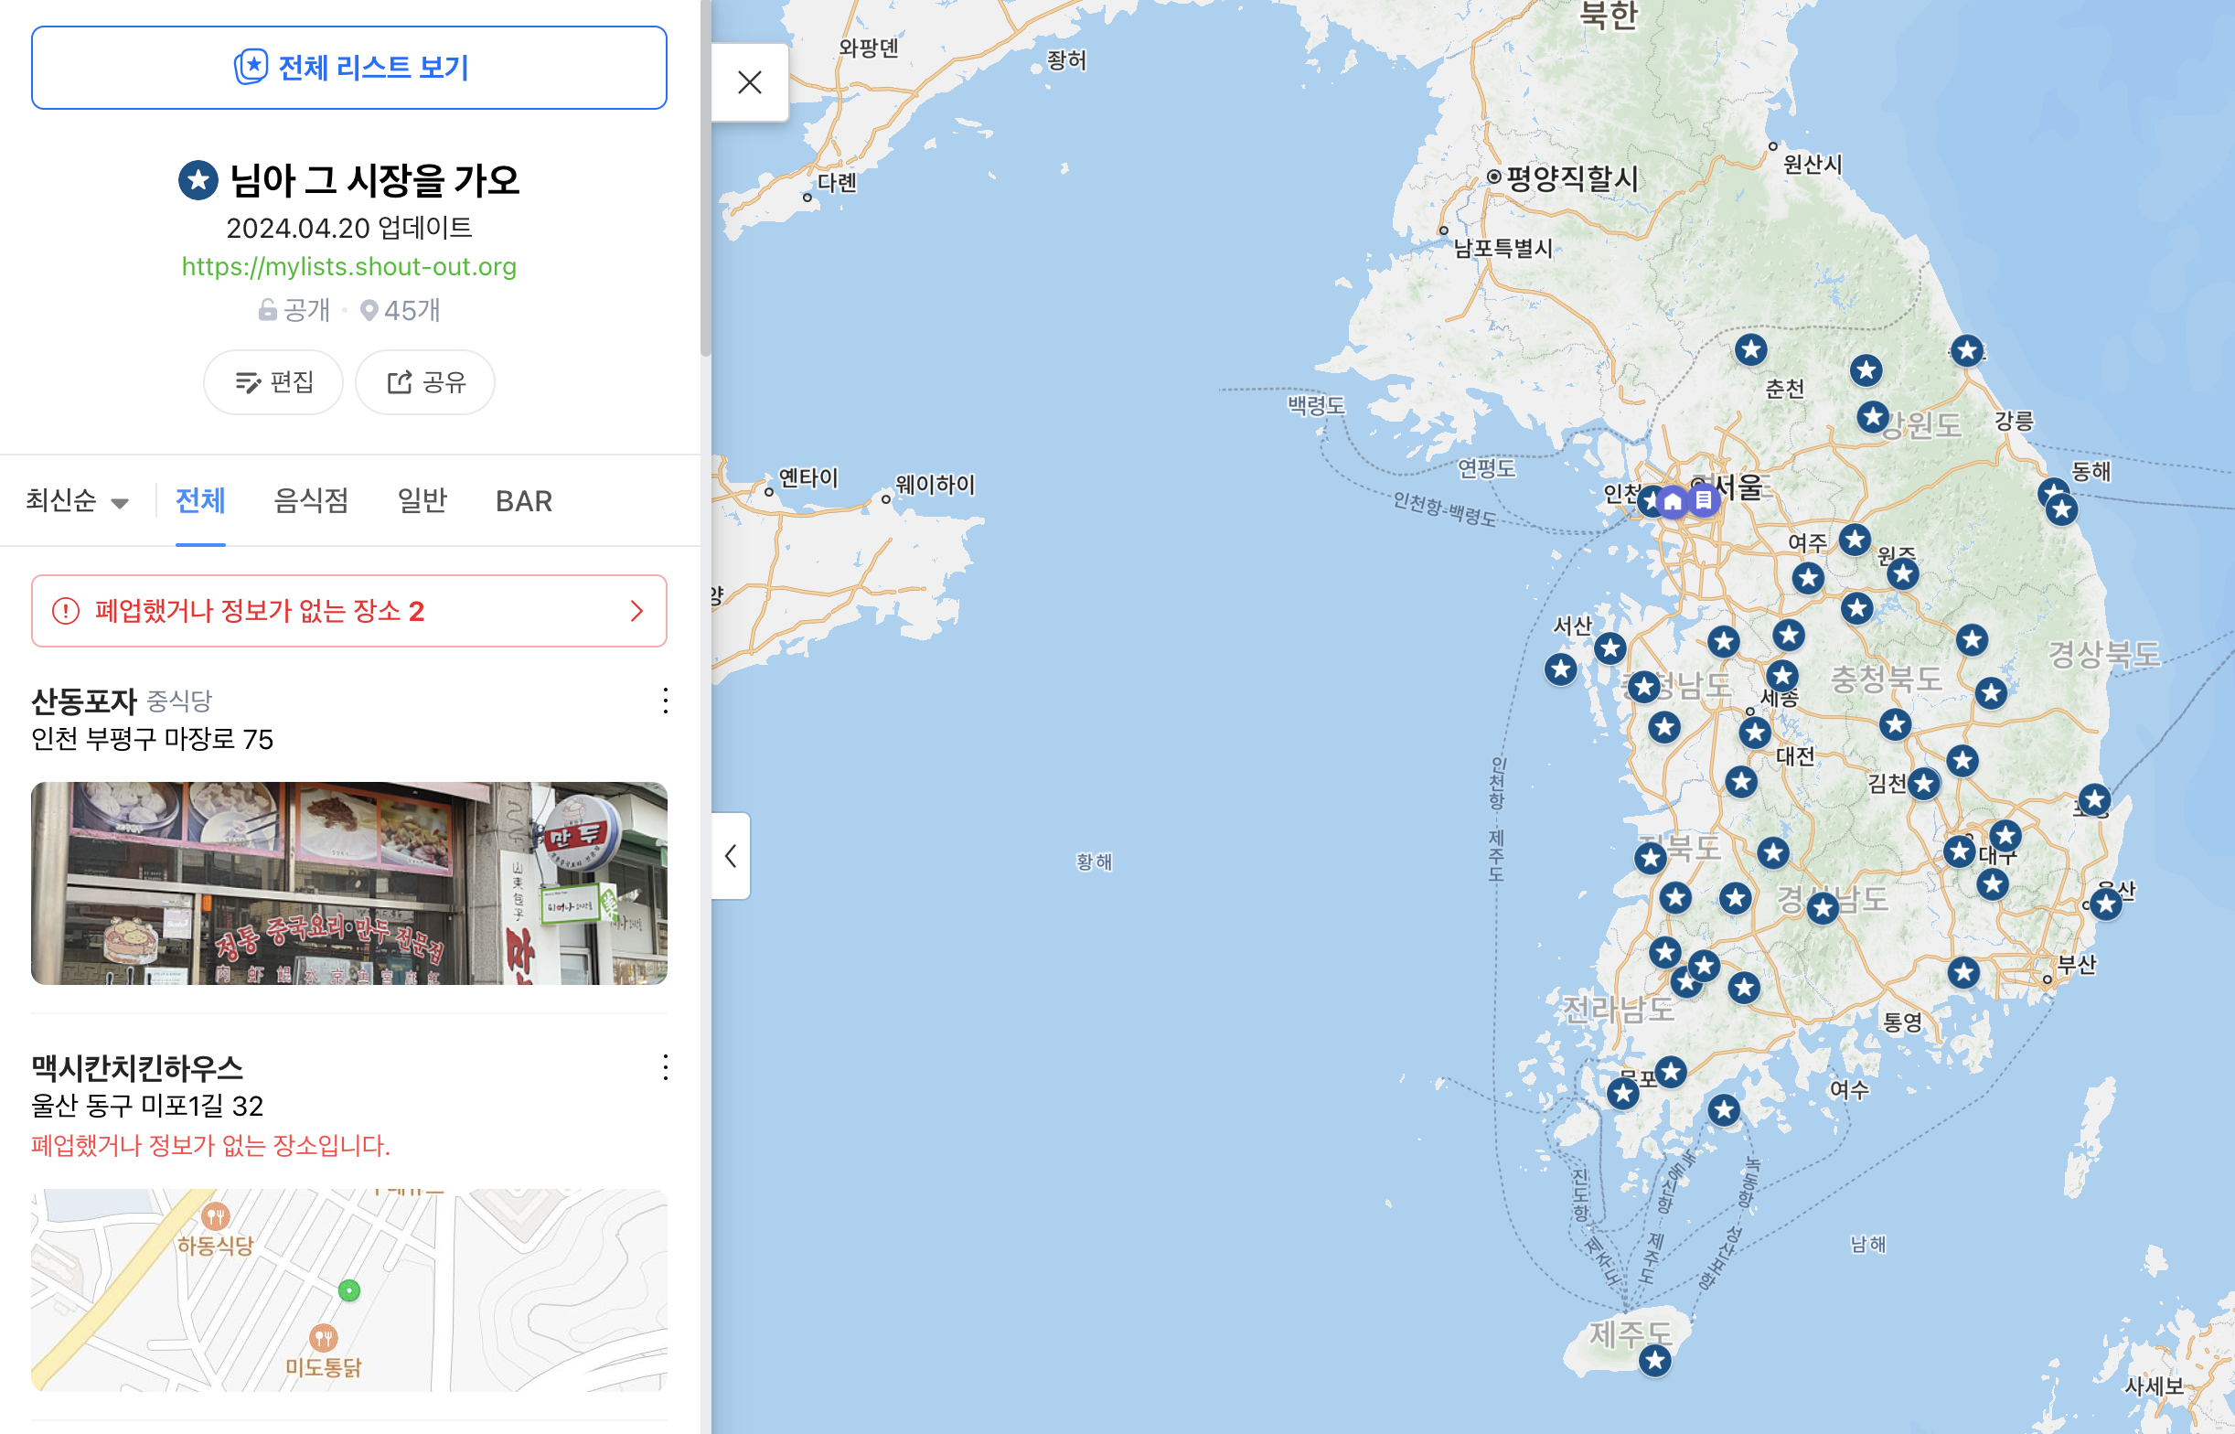
Task: Open the 맥시칸치킨하우스 map preview
Action: pos(349,1290)
